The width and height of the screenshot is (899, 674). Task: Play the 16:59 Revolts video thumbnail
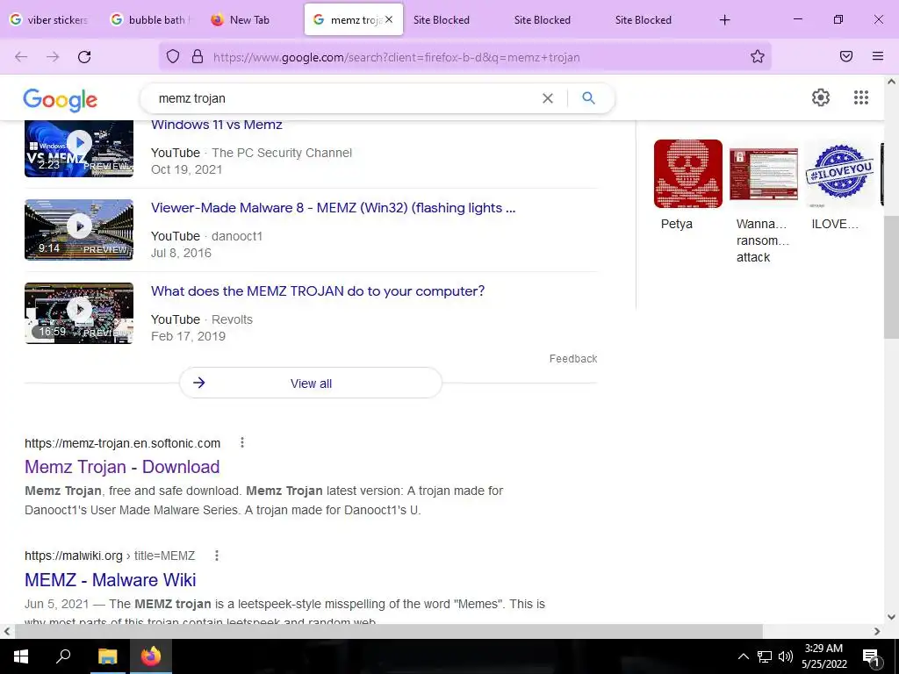point(79,313)
